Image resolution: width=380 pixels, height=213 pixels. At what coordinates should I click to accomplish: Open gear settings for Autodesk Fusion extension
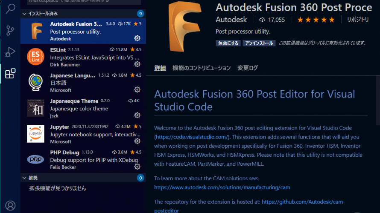click(137, 38)
